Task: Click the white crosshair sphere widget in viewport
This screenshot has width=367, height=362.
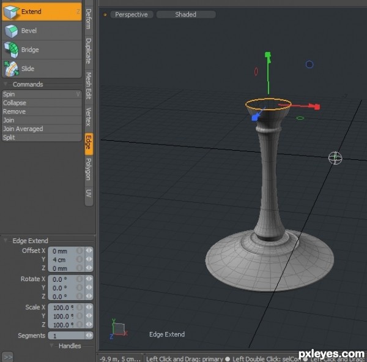Action: pyautogui.click(x=335, y=158)
